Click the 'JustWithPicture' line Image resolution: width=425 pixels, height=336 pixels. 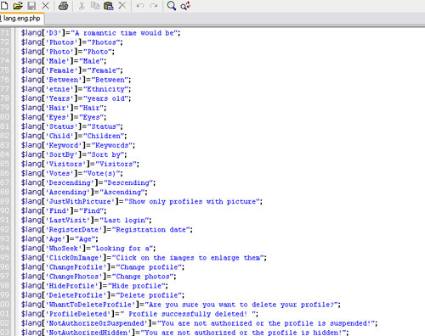(142, 201)
